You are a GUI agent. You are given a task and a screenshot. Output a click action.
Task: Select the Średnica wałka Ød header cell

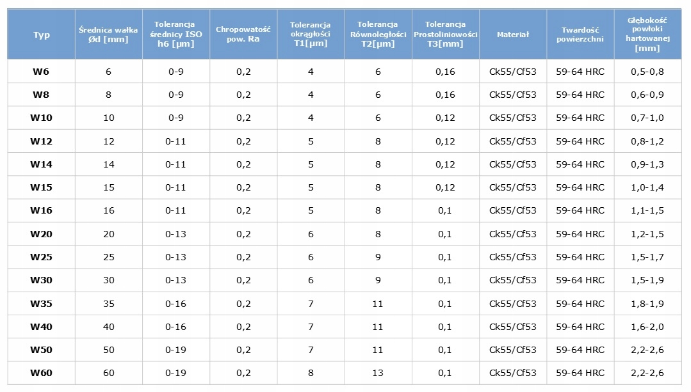pos(108,35)
